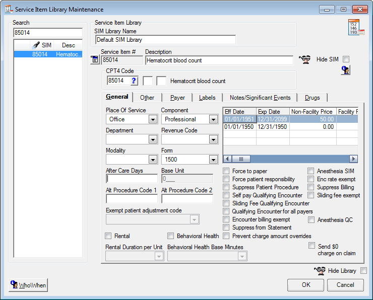This screenshot has width=373, height=300.
Task: Toggle Suppress Patient Procedure checkbox
Action: (x=226, y=187)
